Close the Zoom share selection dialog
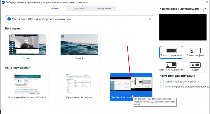This screenshot has height=114, width=210. [207, 2]
